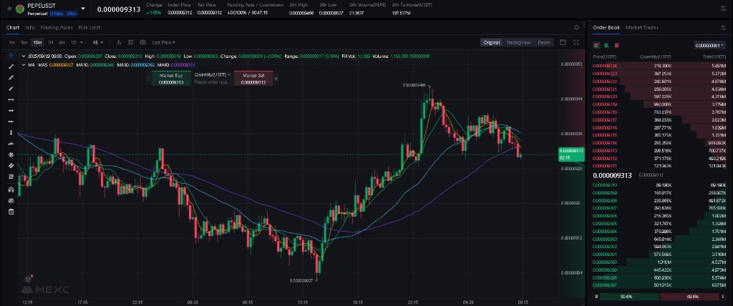
Task: Delete all drawings with trash icon
Action: 11,211
